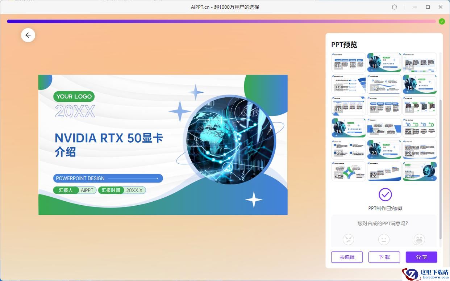Viewport: 450px width, 281px height.
Task: Click the green completion check icon
Action: point(442,21)
